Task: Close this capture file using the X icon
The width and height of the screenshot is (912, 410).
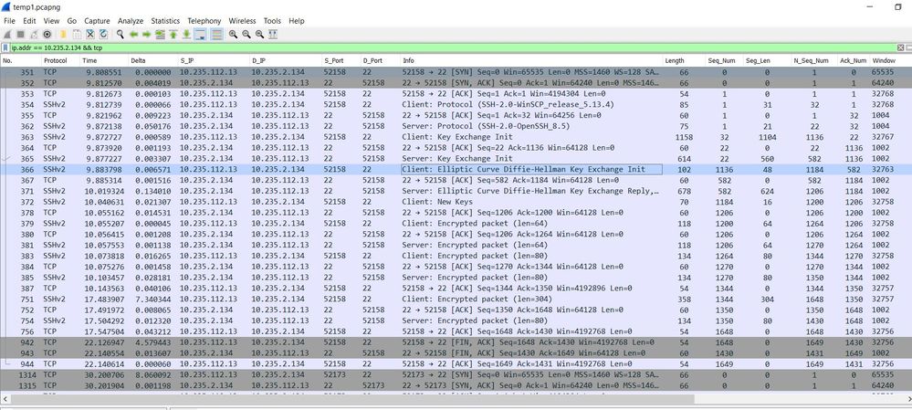Action: point(90,35)
